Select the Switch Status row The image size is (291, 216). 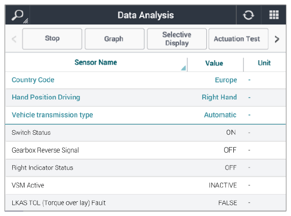click(x=145, y=133)
